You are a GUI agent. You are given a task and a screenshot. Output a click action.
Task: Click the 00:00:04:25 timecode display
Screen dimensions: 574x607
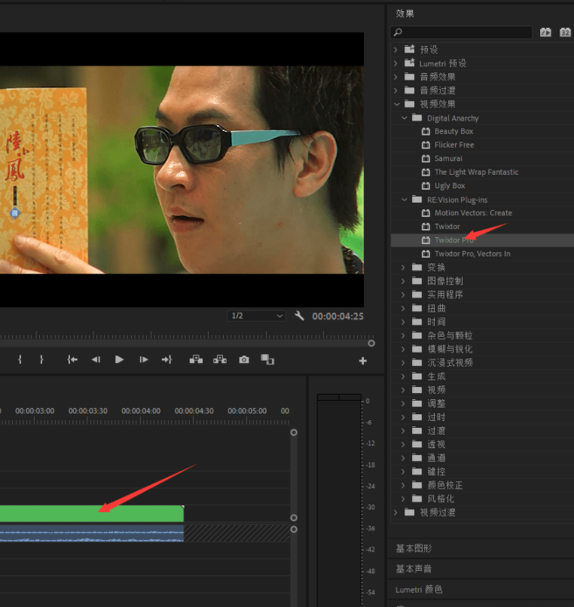click(337, 316)
